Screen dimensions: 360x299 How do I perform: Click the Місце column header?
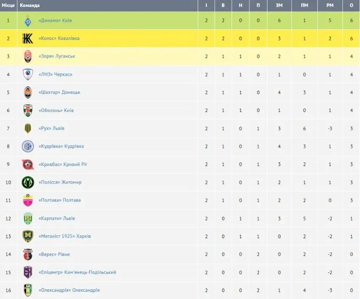click(8, 5)
